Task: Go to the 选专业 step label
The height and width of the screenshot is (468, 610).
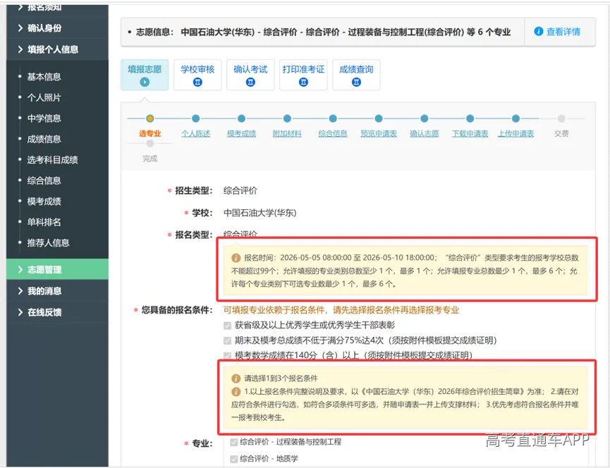Action: (x=150, y=133)
